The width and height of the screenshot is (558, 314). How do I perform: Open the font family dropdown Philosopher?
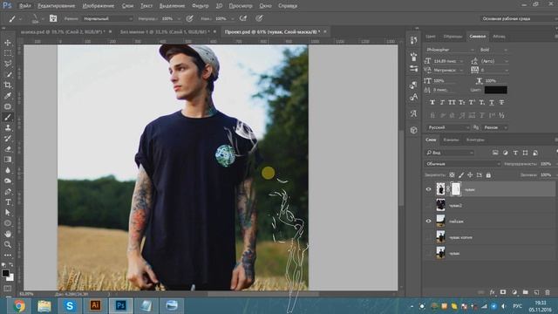450,50
